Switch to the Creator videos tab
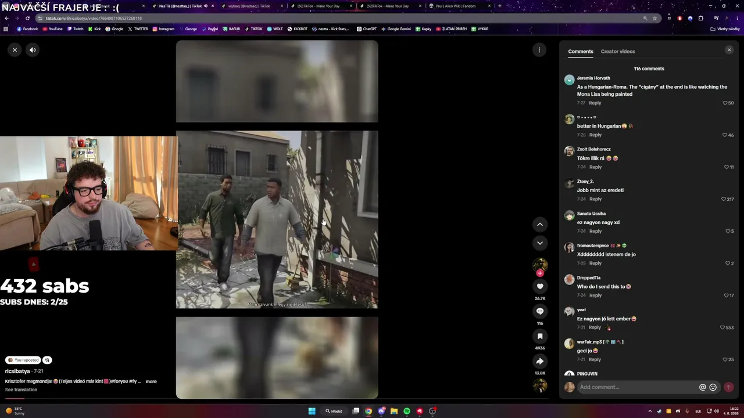This screenshot has height=418, width=744. click(x=618, y=52)
